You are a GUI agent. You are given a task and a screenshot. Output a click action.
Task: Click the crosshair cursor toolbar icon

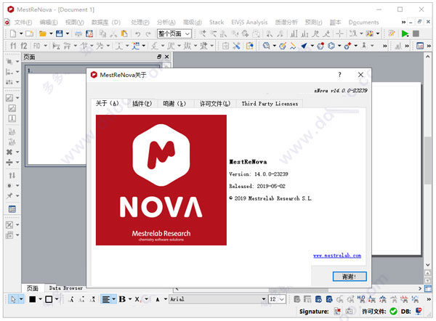click(339, 33)
